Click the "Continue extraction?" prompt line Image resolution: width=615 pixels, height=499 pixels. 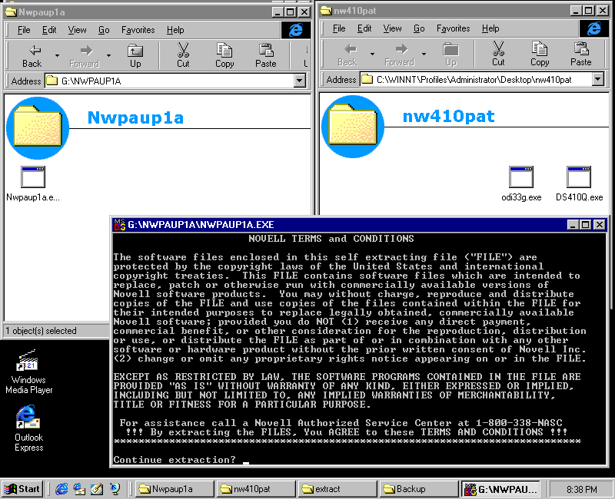pyautogui.click(x=175, y=459)
